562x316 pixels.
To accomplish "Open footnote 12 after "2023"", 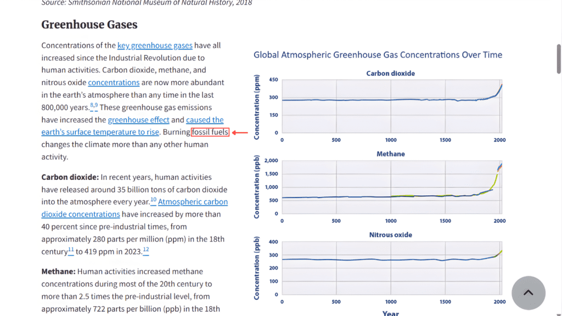I will (146, 250).
